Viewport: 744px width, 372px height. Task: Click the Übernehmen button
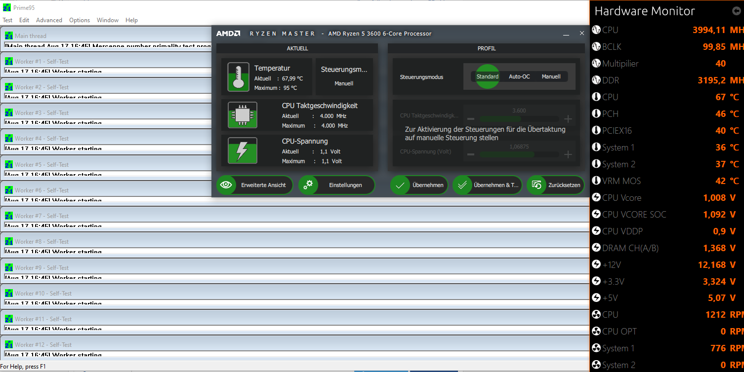[419, 185]
